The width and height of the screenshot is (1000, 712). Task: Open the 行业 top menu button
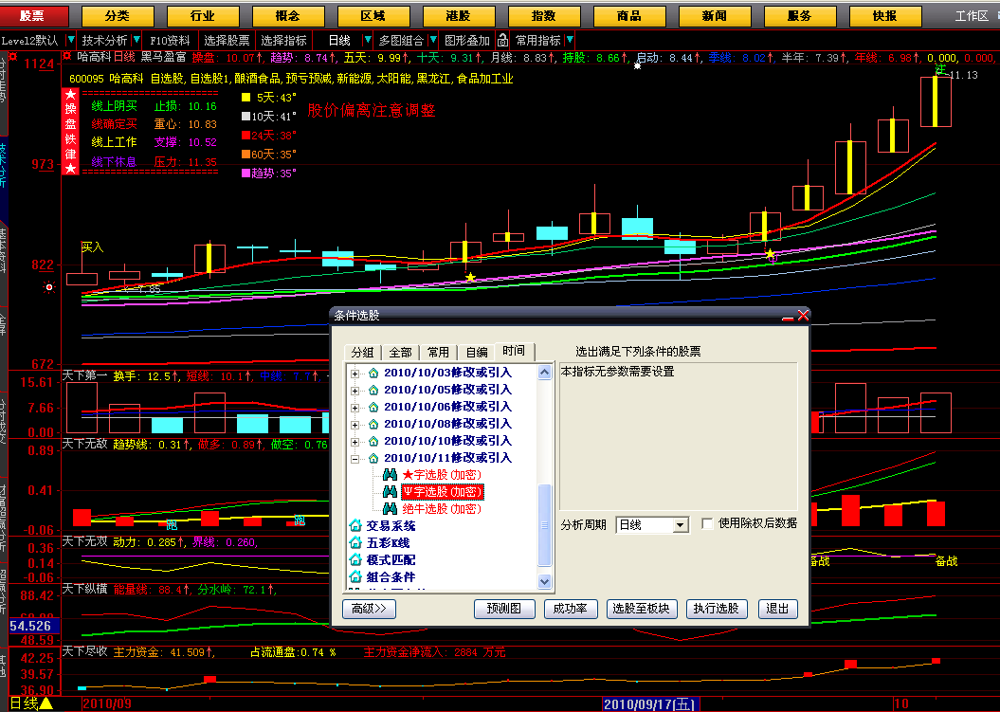[203, 16]
